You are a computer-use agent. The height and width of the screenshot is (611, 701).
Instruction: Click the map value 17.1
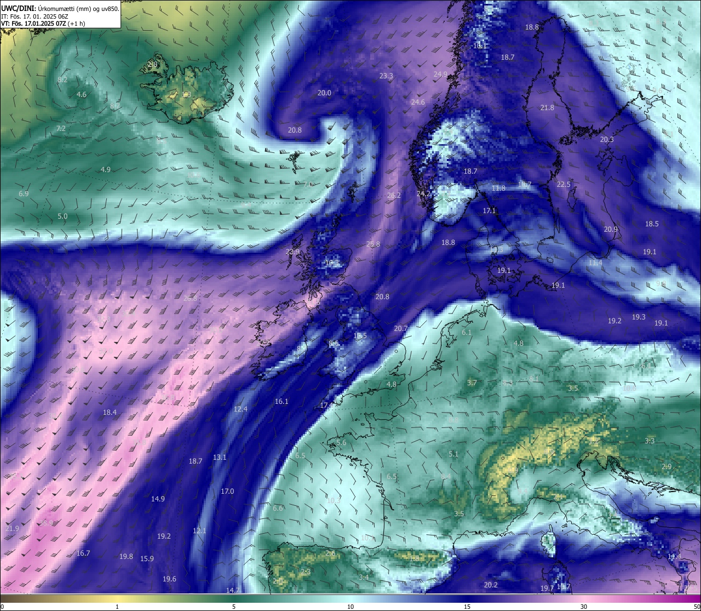coord(489,211)
